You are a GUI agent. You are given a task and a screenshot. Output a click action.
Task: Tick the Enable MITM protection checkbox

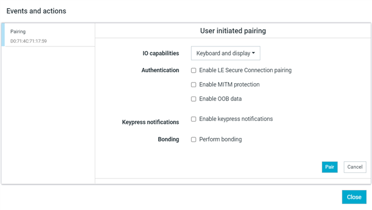pyautogui.click(x=194, y=84)
